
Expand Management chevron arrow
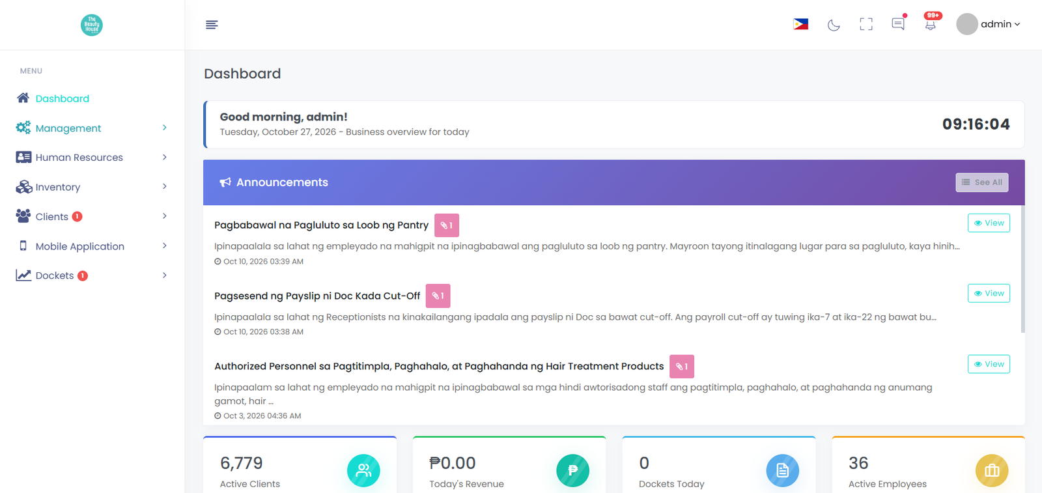[x=165, y=128]
